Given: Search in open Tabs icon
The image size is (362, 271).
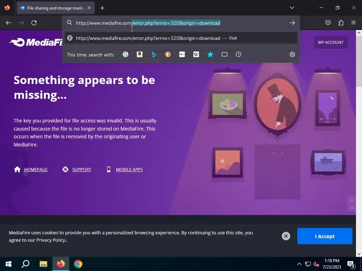Looking at the screenshot, I should coord(224,54).
